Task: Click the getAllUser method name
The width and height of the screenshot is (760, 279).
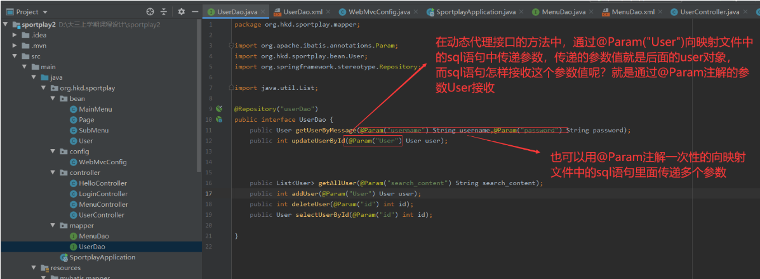Action: click(x=337, y=183)
